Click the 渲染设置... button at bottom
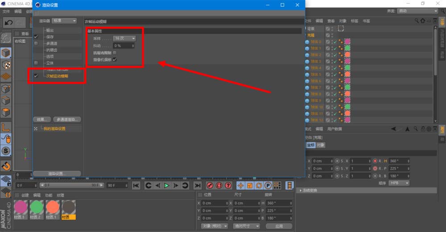This screenshot has height=232, width=446. pyautogui.click(x=57, y=174)
